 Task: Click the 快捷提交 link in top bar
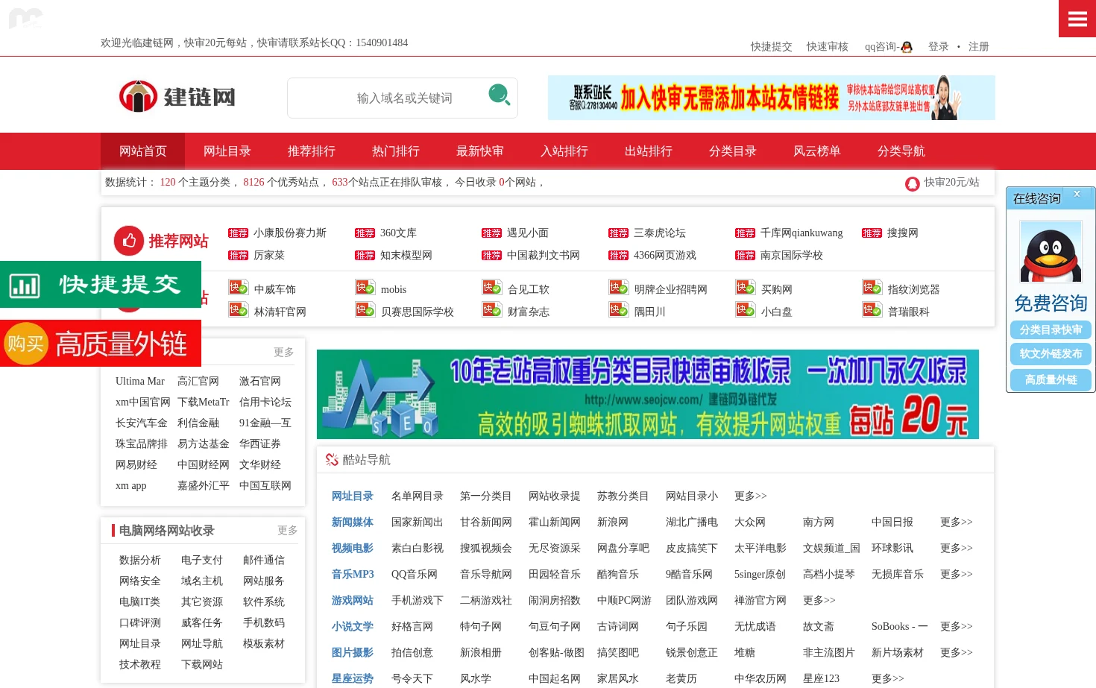(x=771, y=47)
